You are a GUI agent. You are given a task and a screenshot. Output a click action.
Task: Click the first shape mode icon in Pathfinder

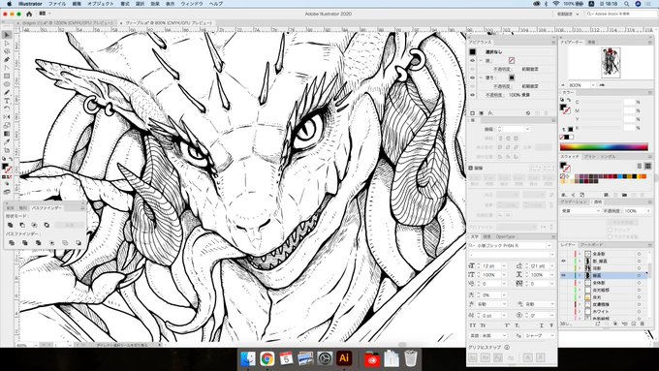(11, 225)
